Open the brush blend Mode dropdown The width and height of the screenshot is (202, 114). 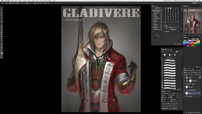click(x=20, y=3)
